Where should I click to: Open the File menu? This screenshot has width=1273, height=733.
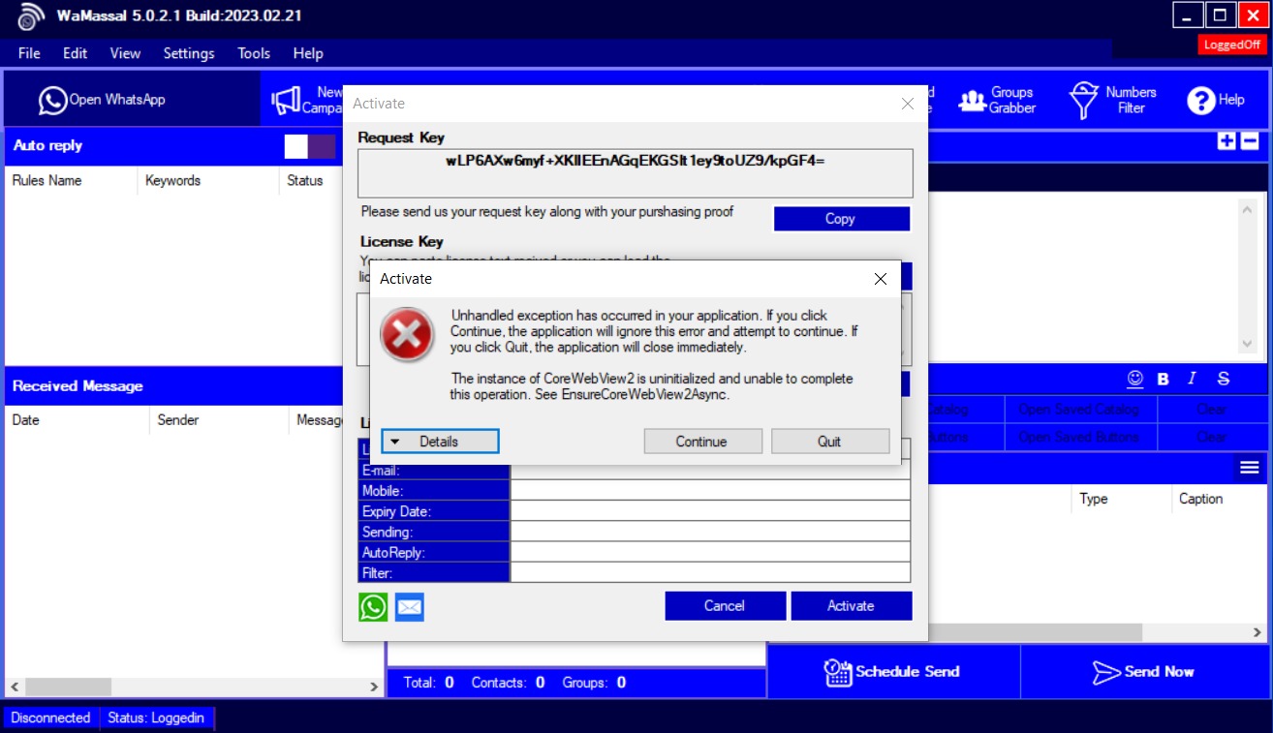(x=29, y=53)
